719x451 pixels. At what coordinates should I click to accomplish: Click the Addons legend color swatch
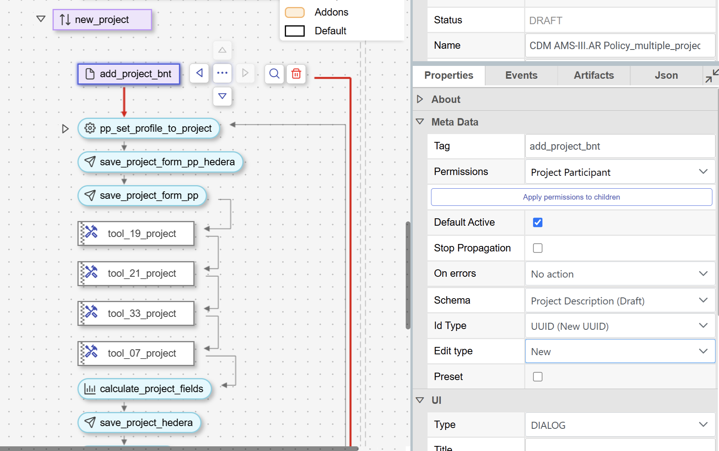[x=295, y=12]
